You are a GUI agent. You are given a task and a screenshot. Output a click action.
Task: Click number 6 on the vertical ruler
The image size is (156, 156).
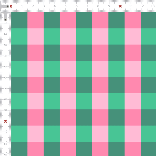coord(5,77)
